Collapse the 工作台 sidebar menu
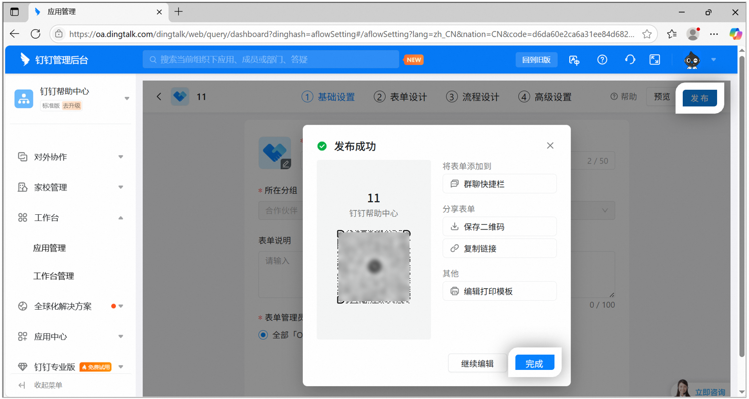Image resolution: width=749 pixels, height=399 pixels. (121, 218)
